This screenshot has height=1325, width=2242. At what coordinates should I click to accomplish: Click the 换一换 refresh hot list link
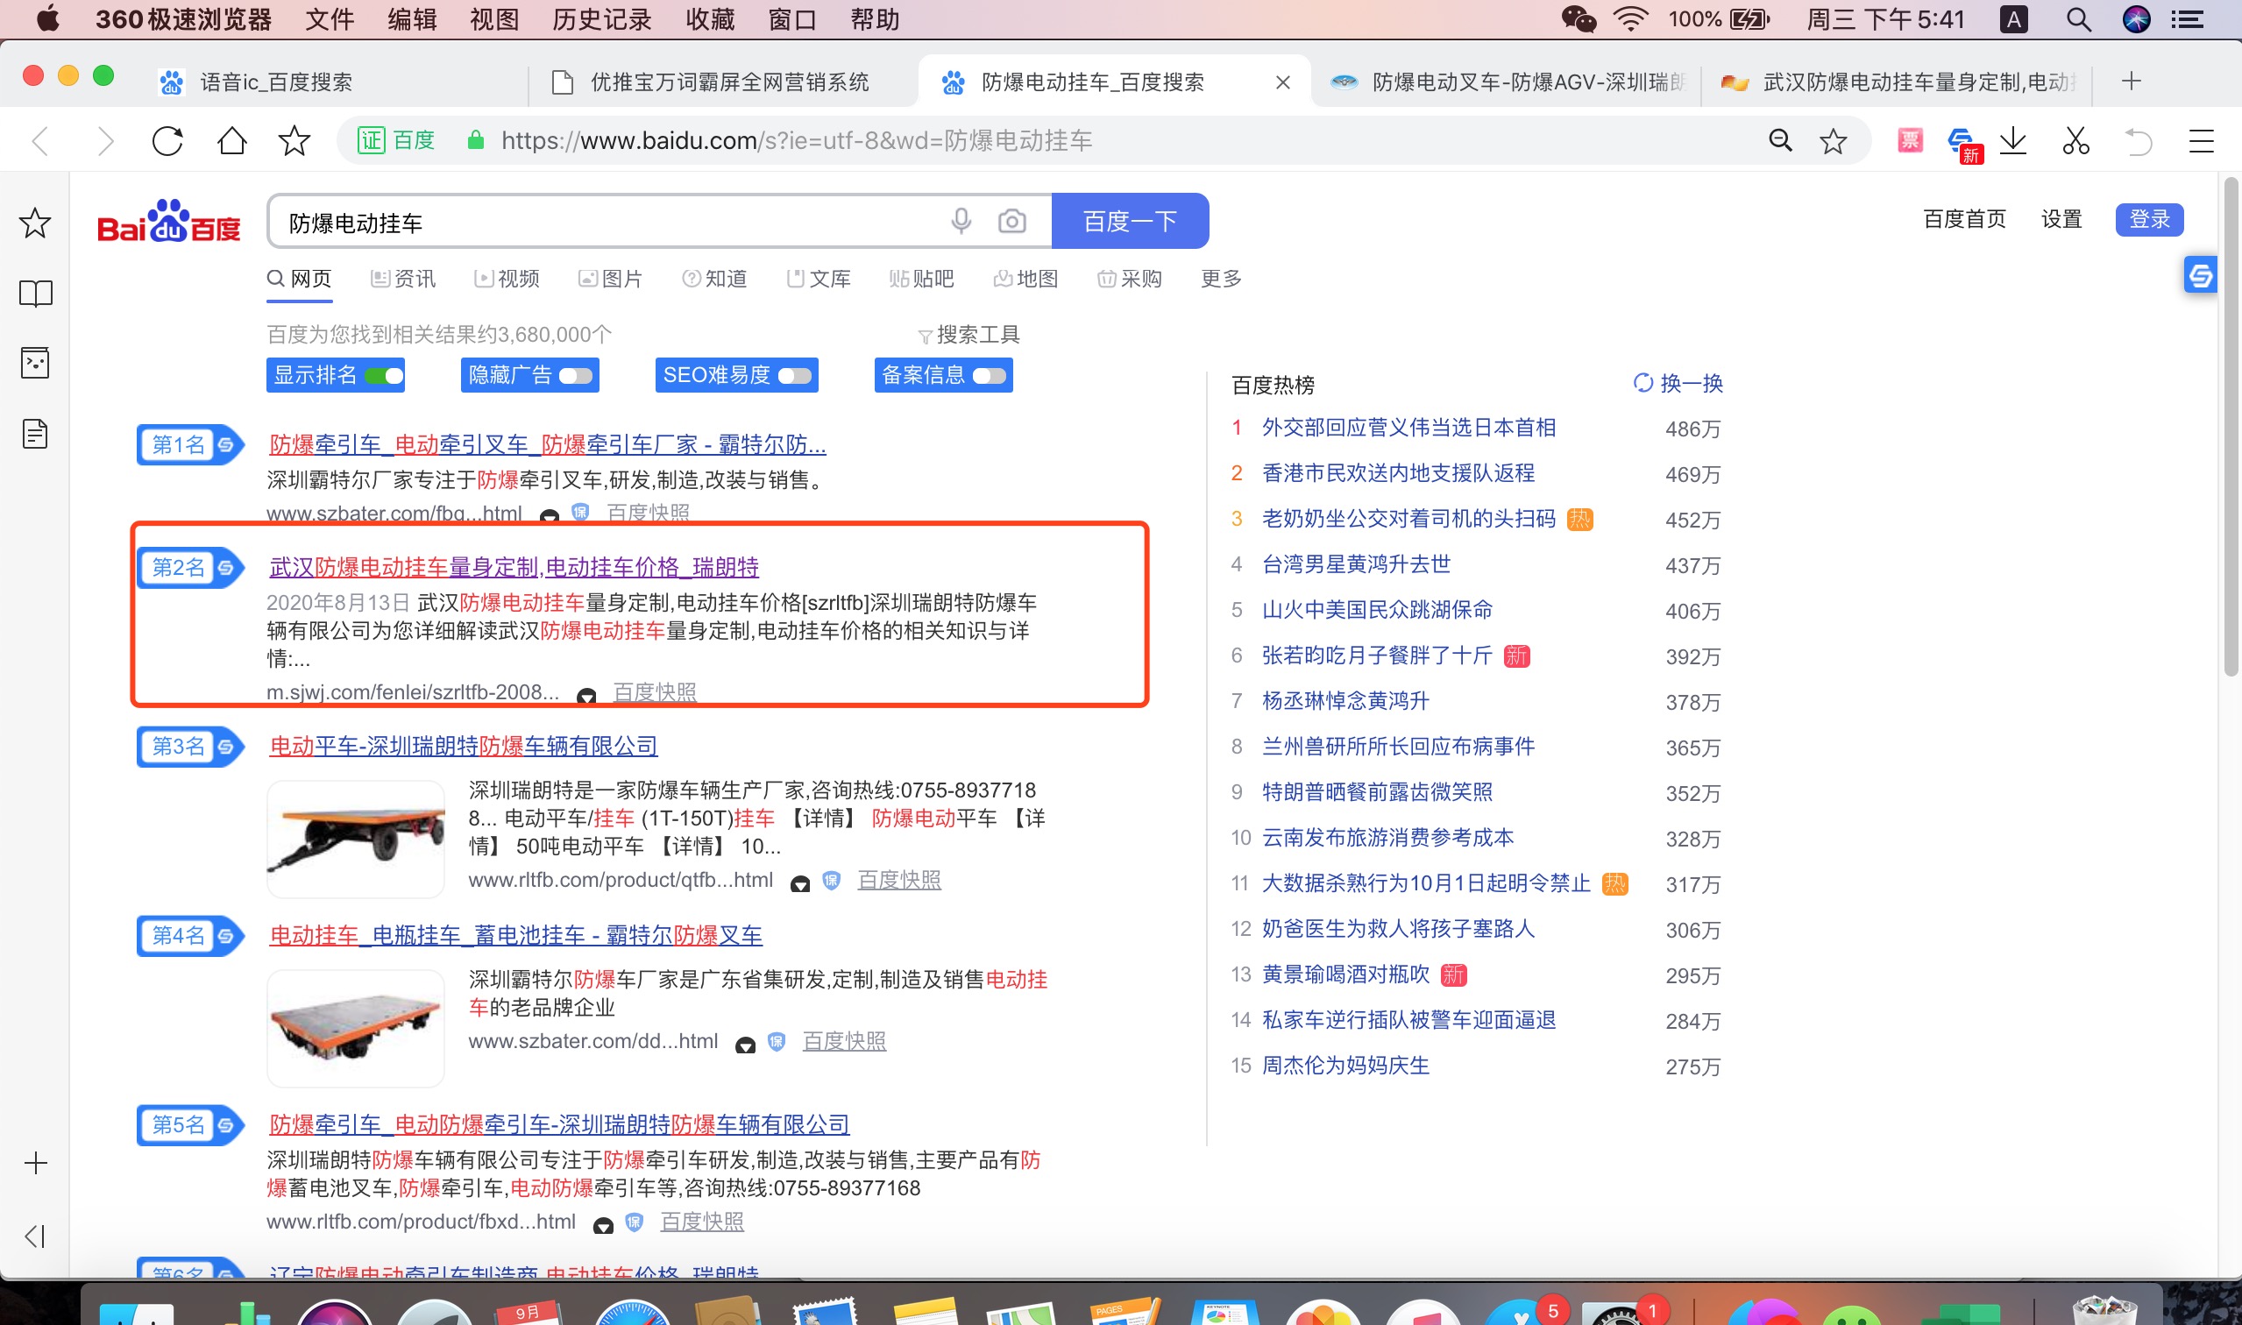click(1678, 383)
